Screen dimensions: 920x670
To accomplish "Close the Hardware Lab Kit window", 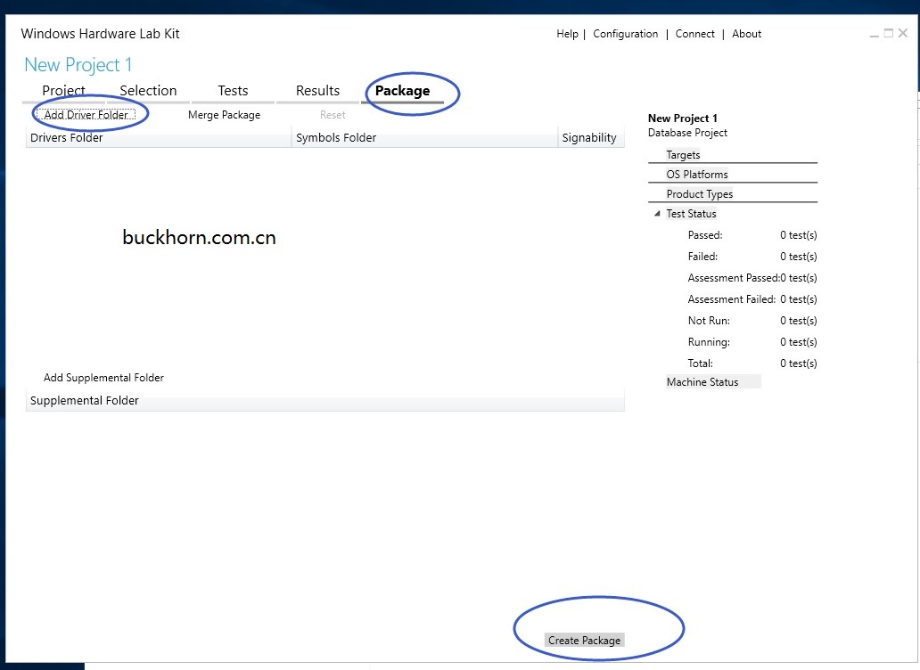I will [x=903, y=34].
